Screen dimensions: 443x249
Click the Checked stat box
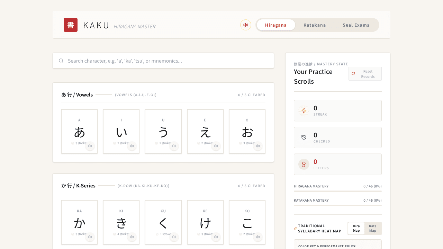(338, 137)
